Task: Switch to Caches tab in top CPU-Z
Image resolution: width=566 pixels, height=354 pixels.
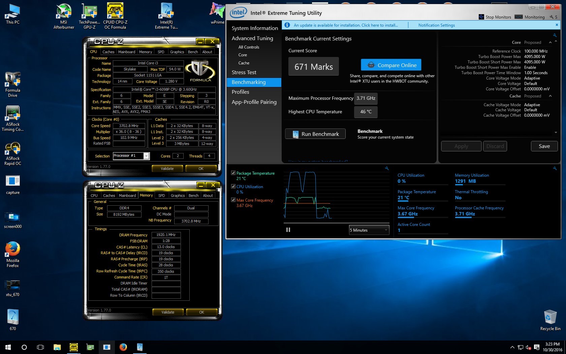Action: (108, 52)
